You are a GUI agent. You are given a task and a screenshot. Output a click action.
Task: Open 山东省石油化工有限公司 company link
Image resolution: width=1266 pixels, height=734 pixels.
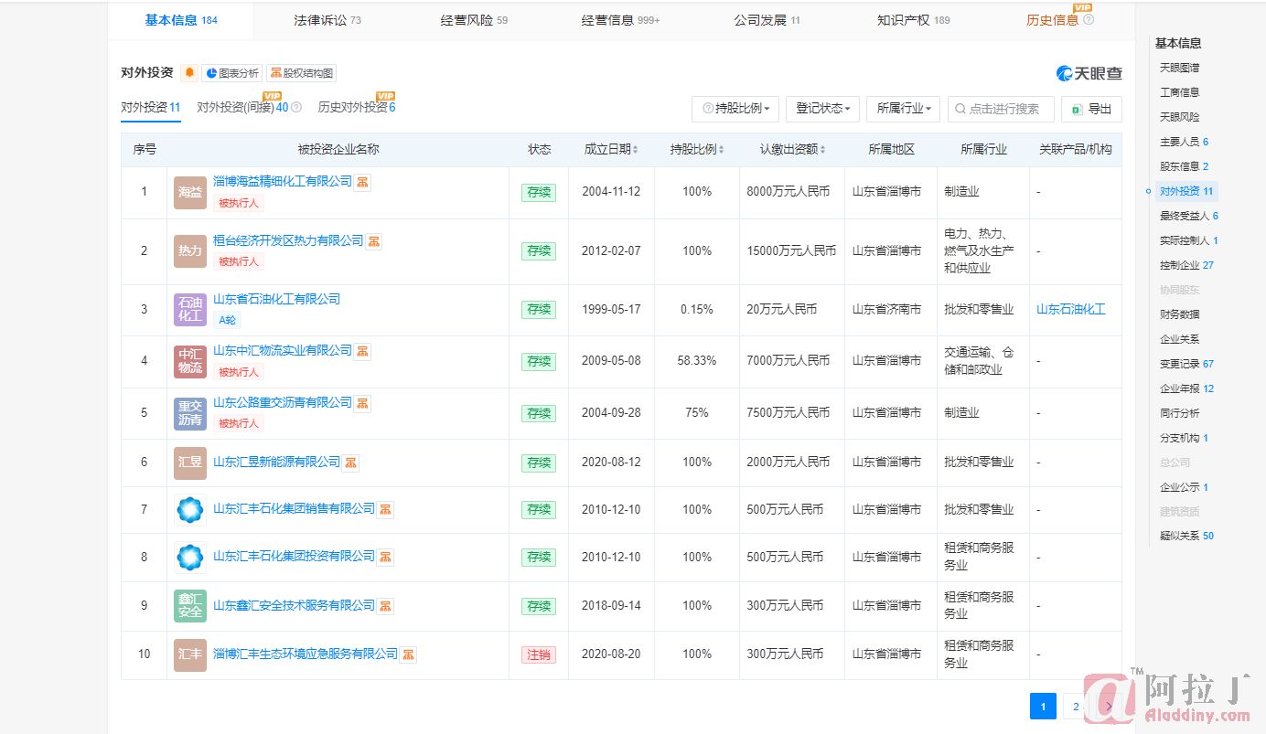(x=276, y=299)
